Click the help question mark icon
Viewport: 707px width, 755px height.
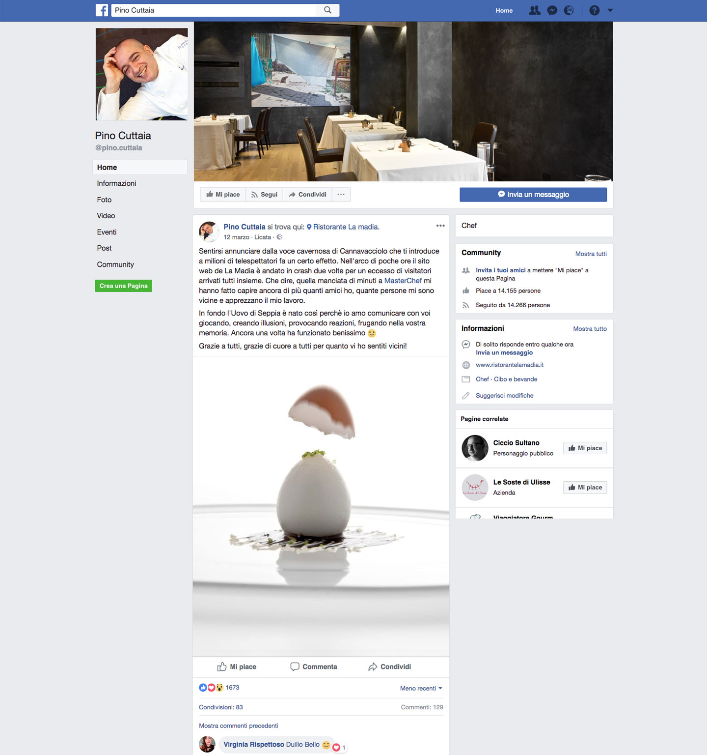(x=595, y=10)
